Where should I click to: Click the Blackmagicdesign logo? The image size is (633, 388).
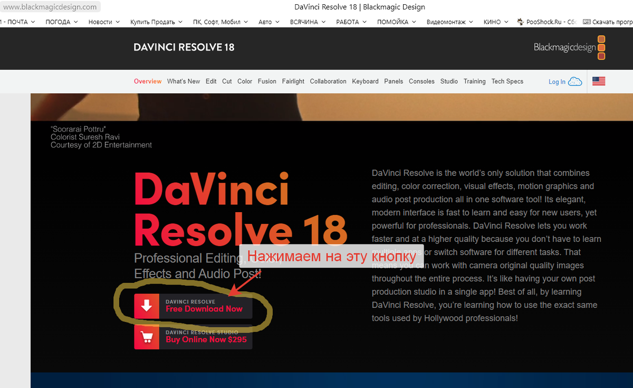click(569, 48)
